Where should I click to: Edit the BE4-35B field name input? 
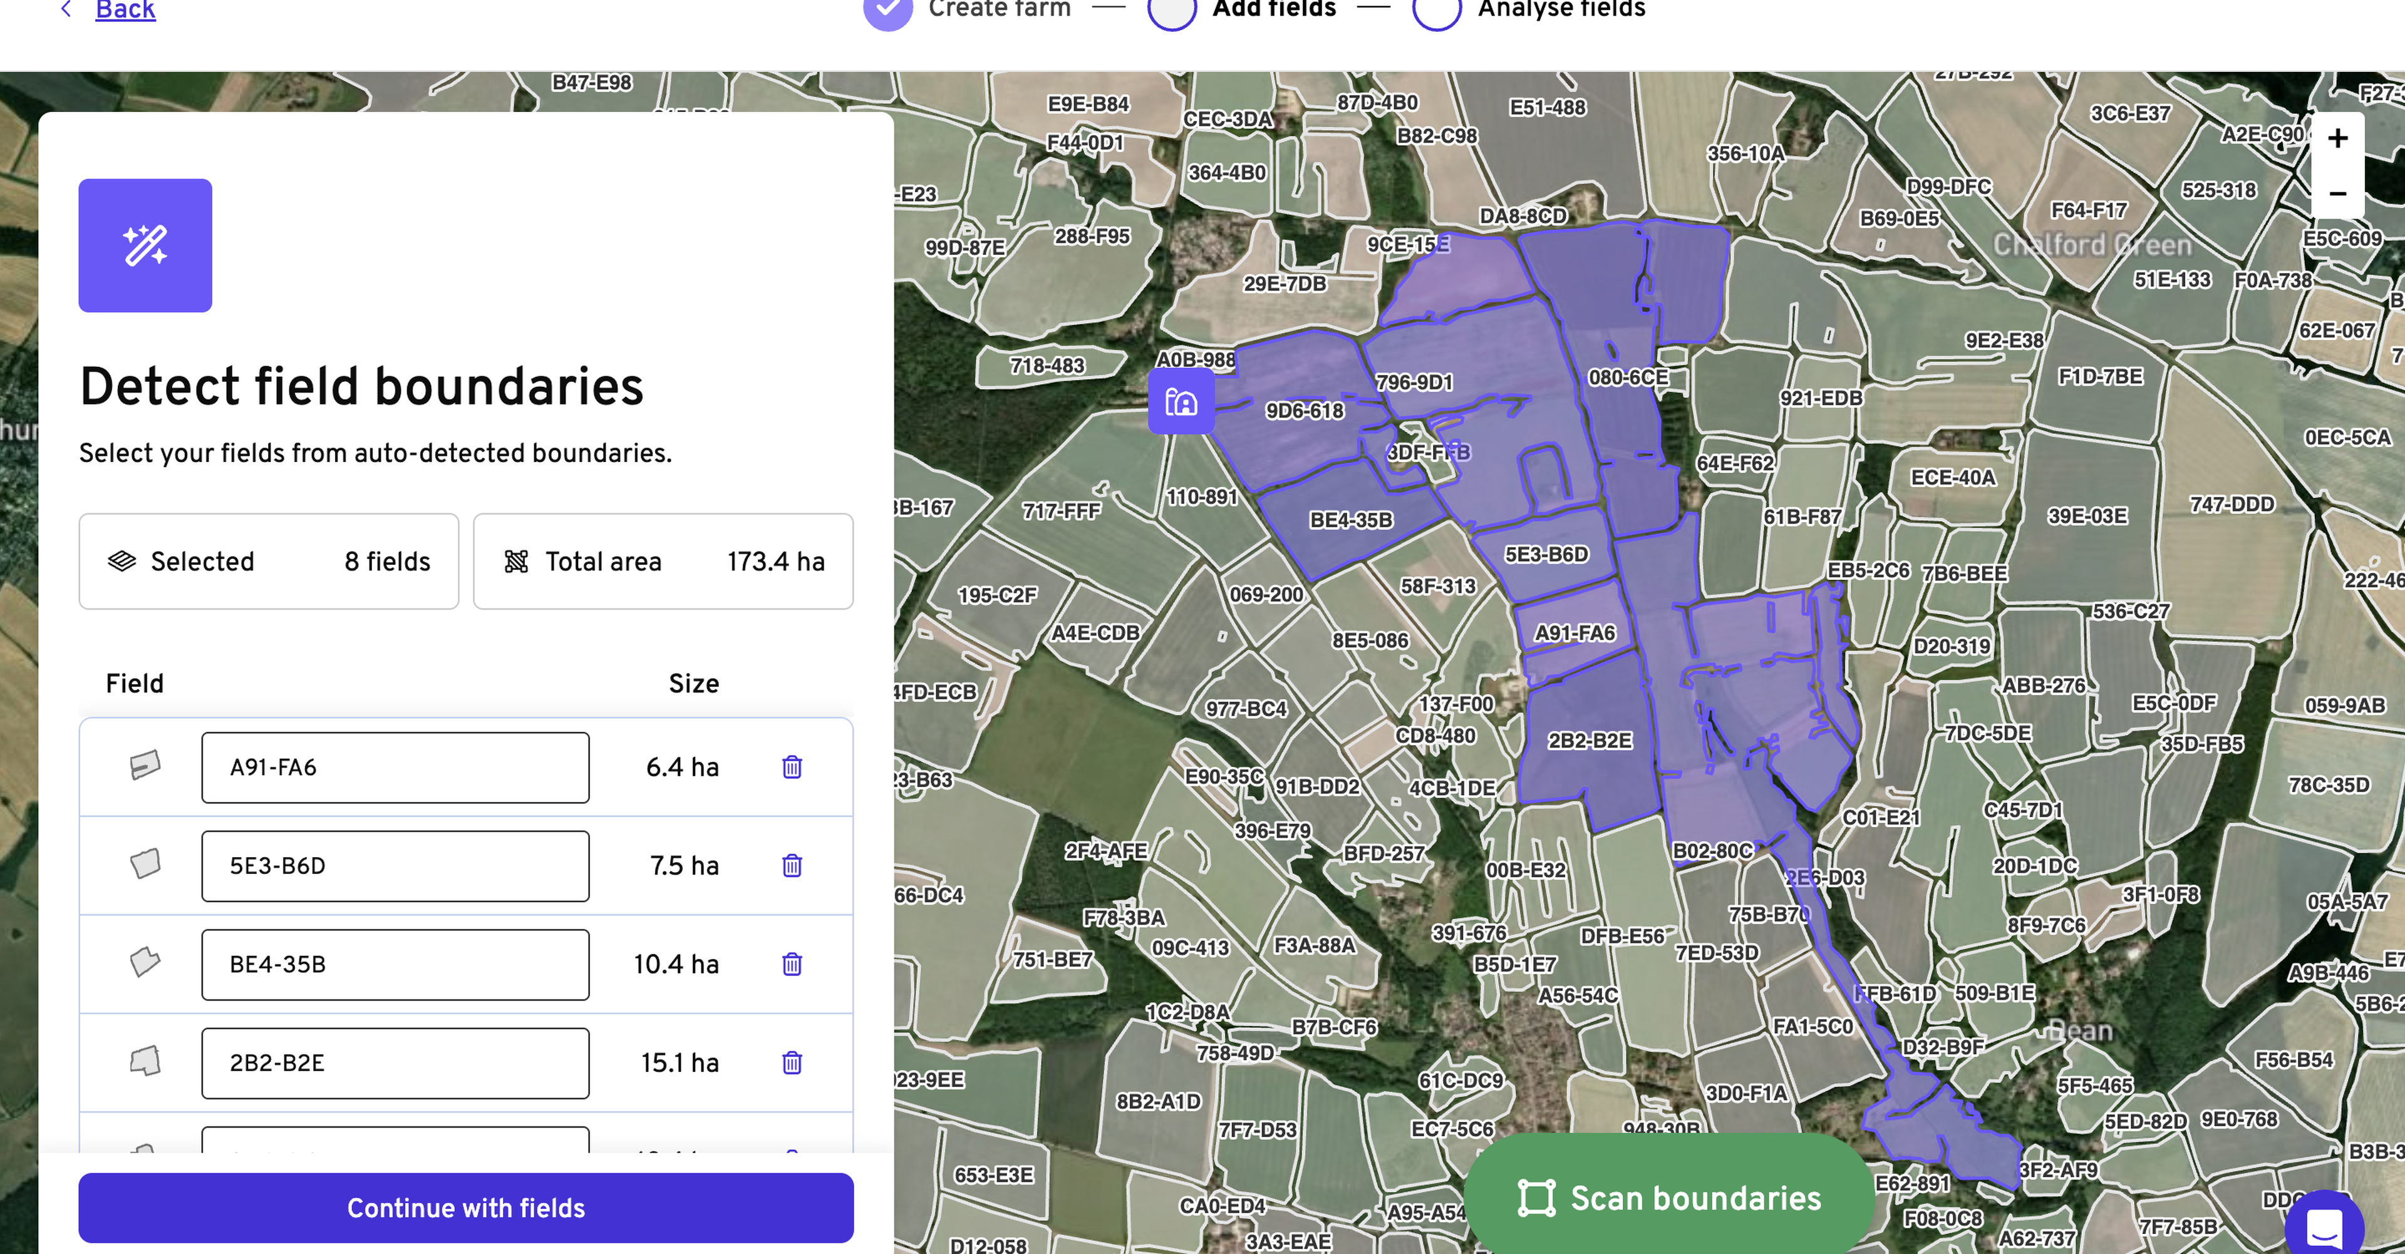click(395, 964)
